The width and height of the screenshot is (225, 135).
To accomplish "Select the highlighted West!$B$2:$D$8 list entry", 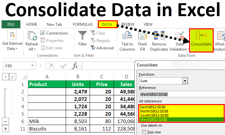I will [181, 120].
